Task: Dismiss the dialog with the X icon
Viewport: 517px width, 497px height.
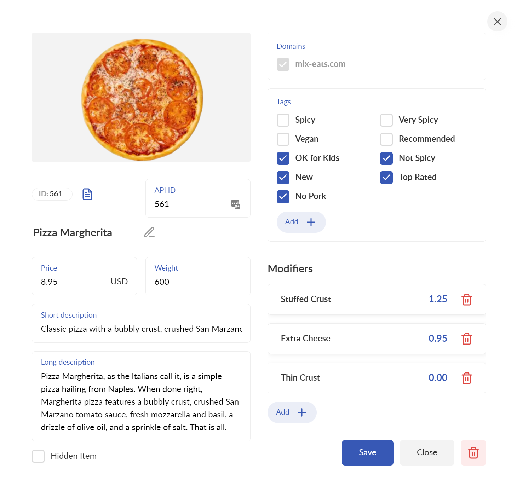Action: [498, 22]
